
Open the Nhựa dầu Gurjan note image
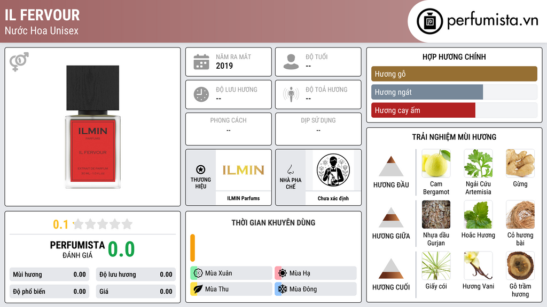click(x=436, y=214)
